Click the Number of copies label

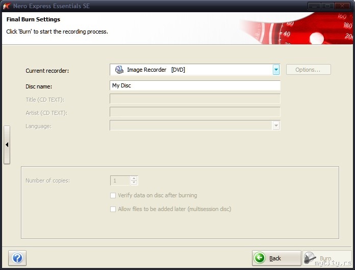pyautogui.click(x=48, y=181)
